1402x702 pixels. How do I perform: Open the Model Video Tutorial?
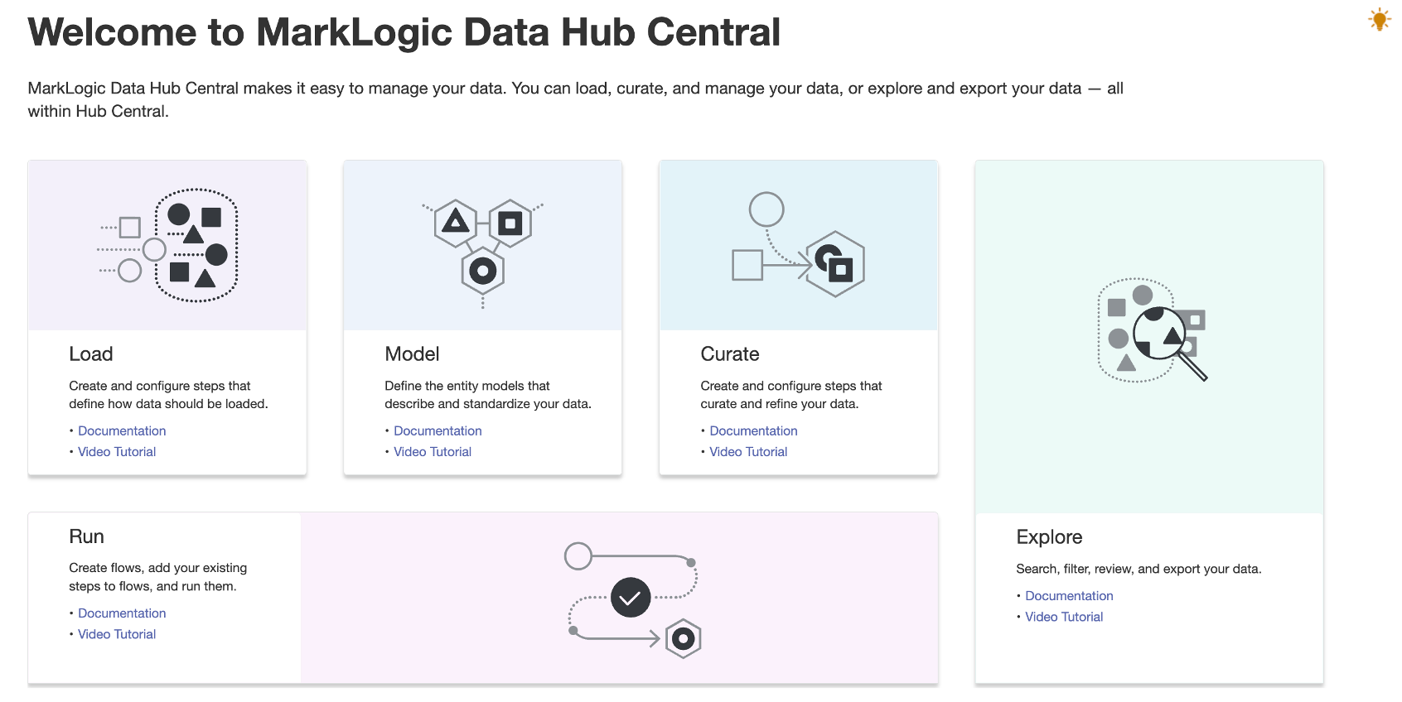point(433,451)
